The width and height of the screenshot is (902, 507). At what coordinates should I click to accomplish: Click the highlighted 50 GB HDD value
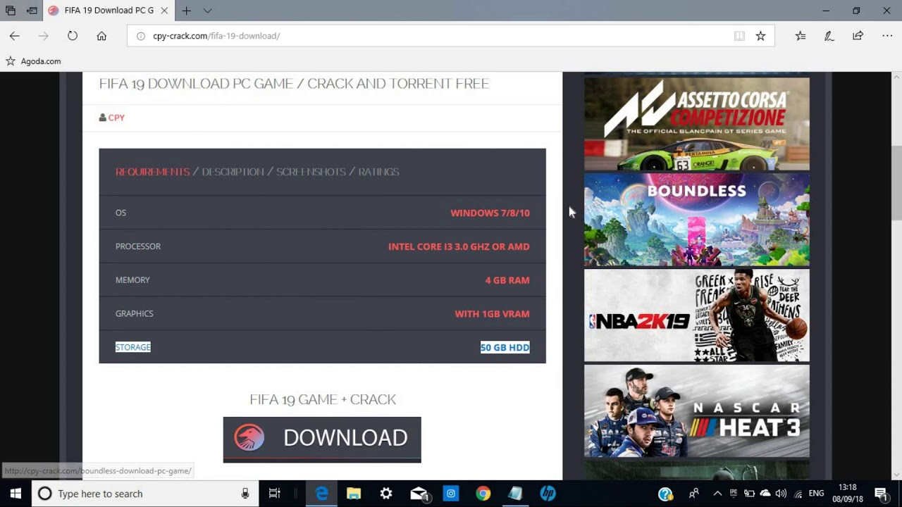coord(505,347)
